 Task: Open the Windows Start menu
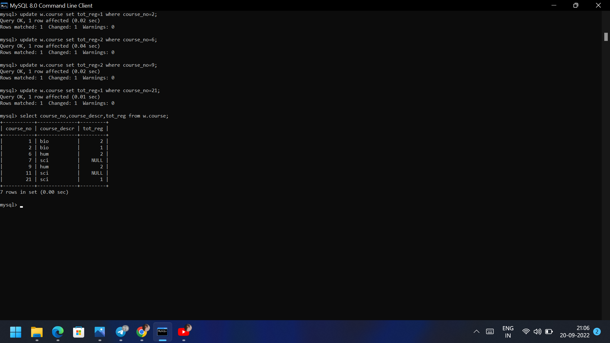16,332
